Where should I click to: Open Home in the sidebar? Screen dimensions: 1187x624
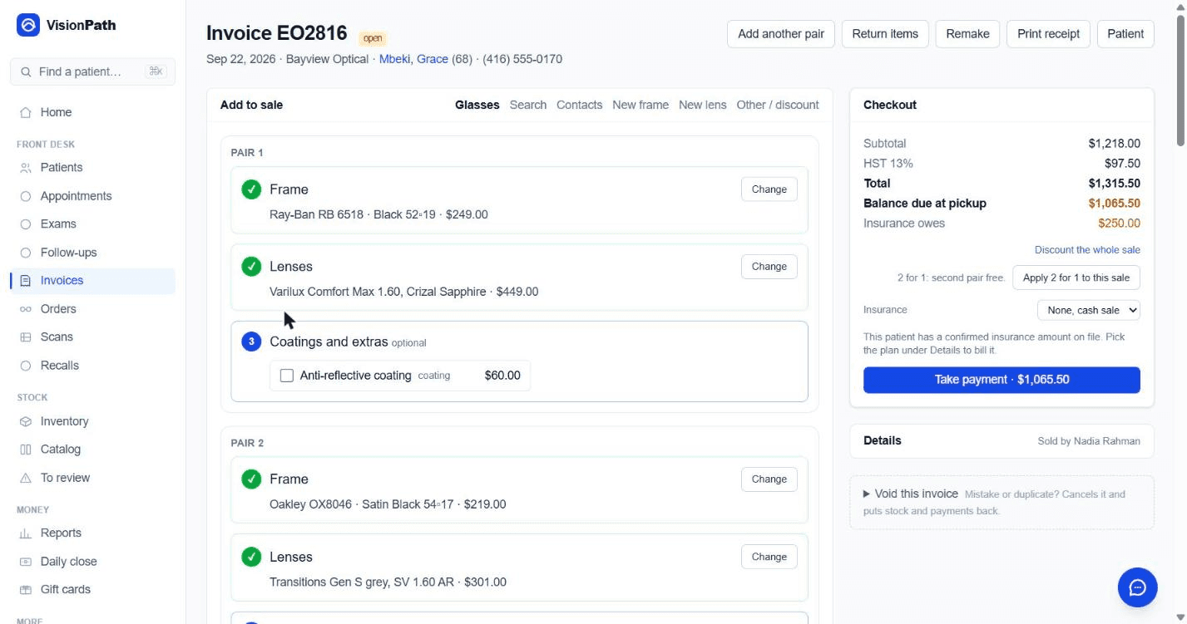(92, 112)
